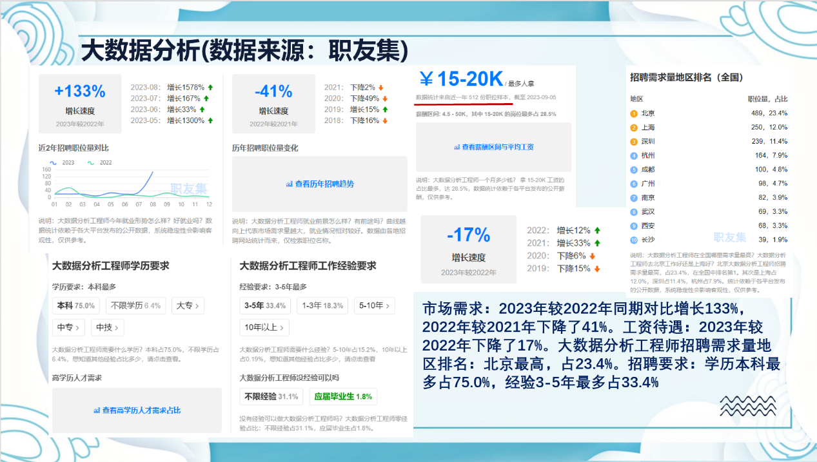Screen dimensions: 817x462
Task: Open the 查看历年招聘趋势 link
Action: click(324, 184)
